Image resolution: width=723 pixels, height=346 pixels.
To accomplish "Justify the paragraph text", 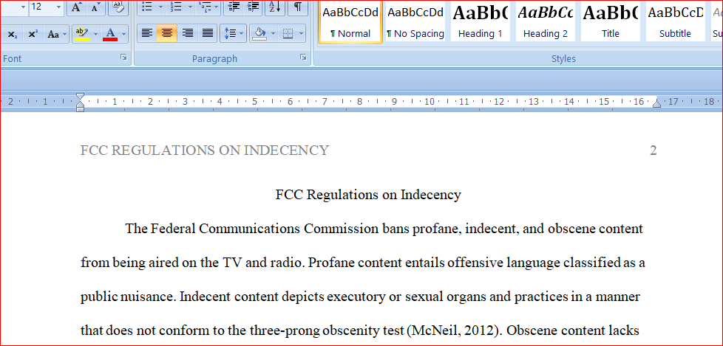I will (208, 33).
